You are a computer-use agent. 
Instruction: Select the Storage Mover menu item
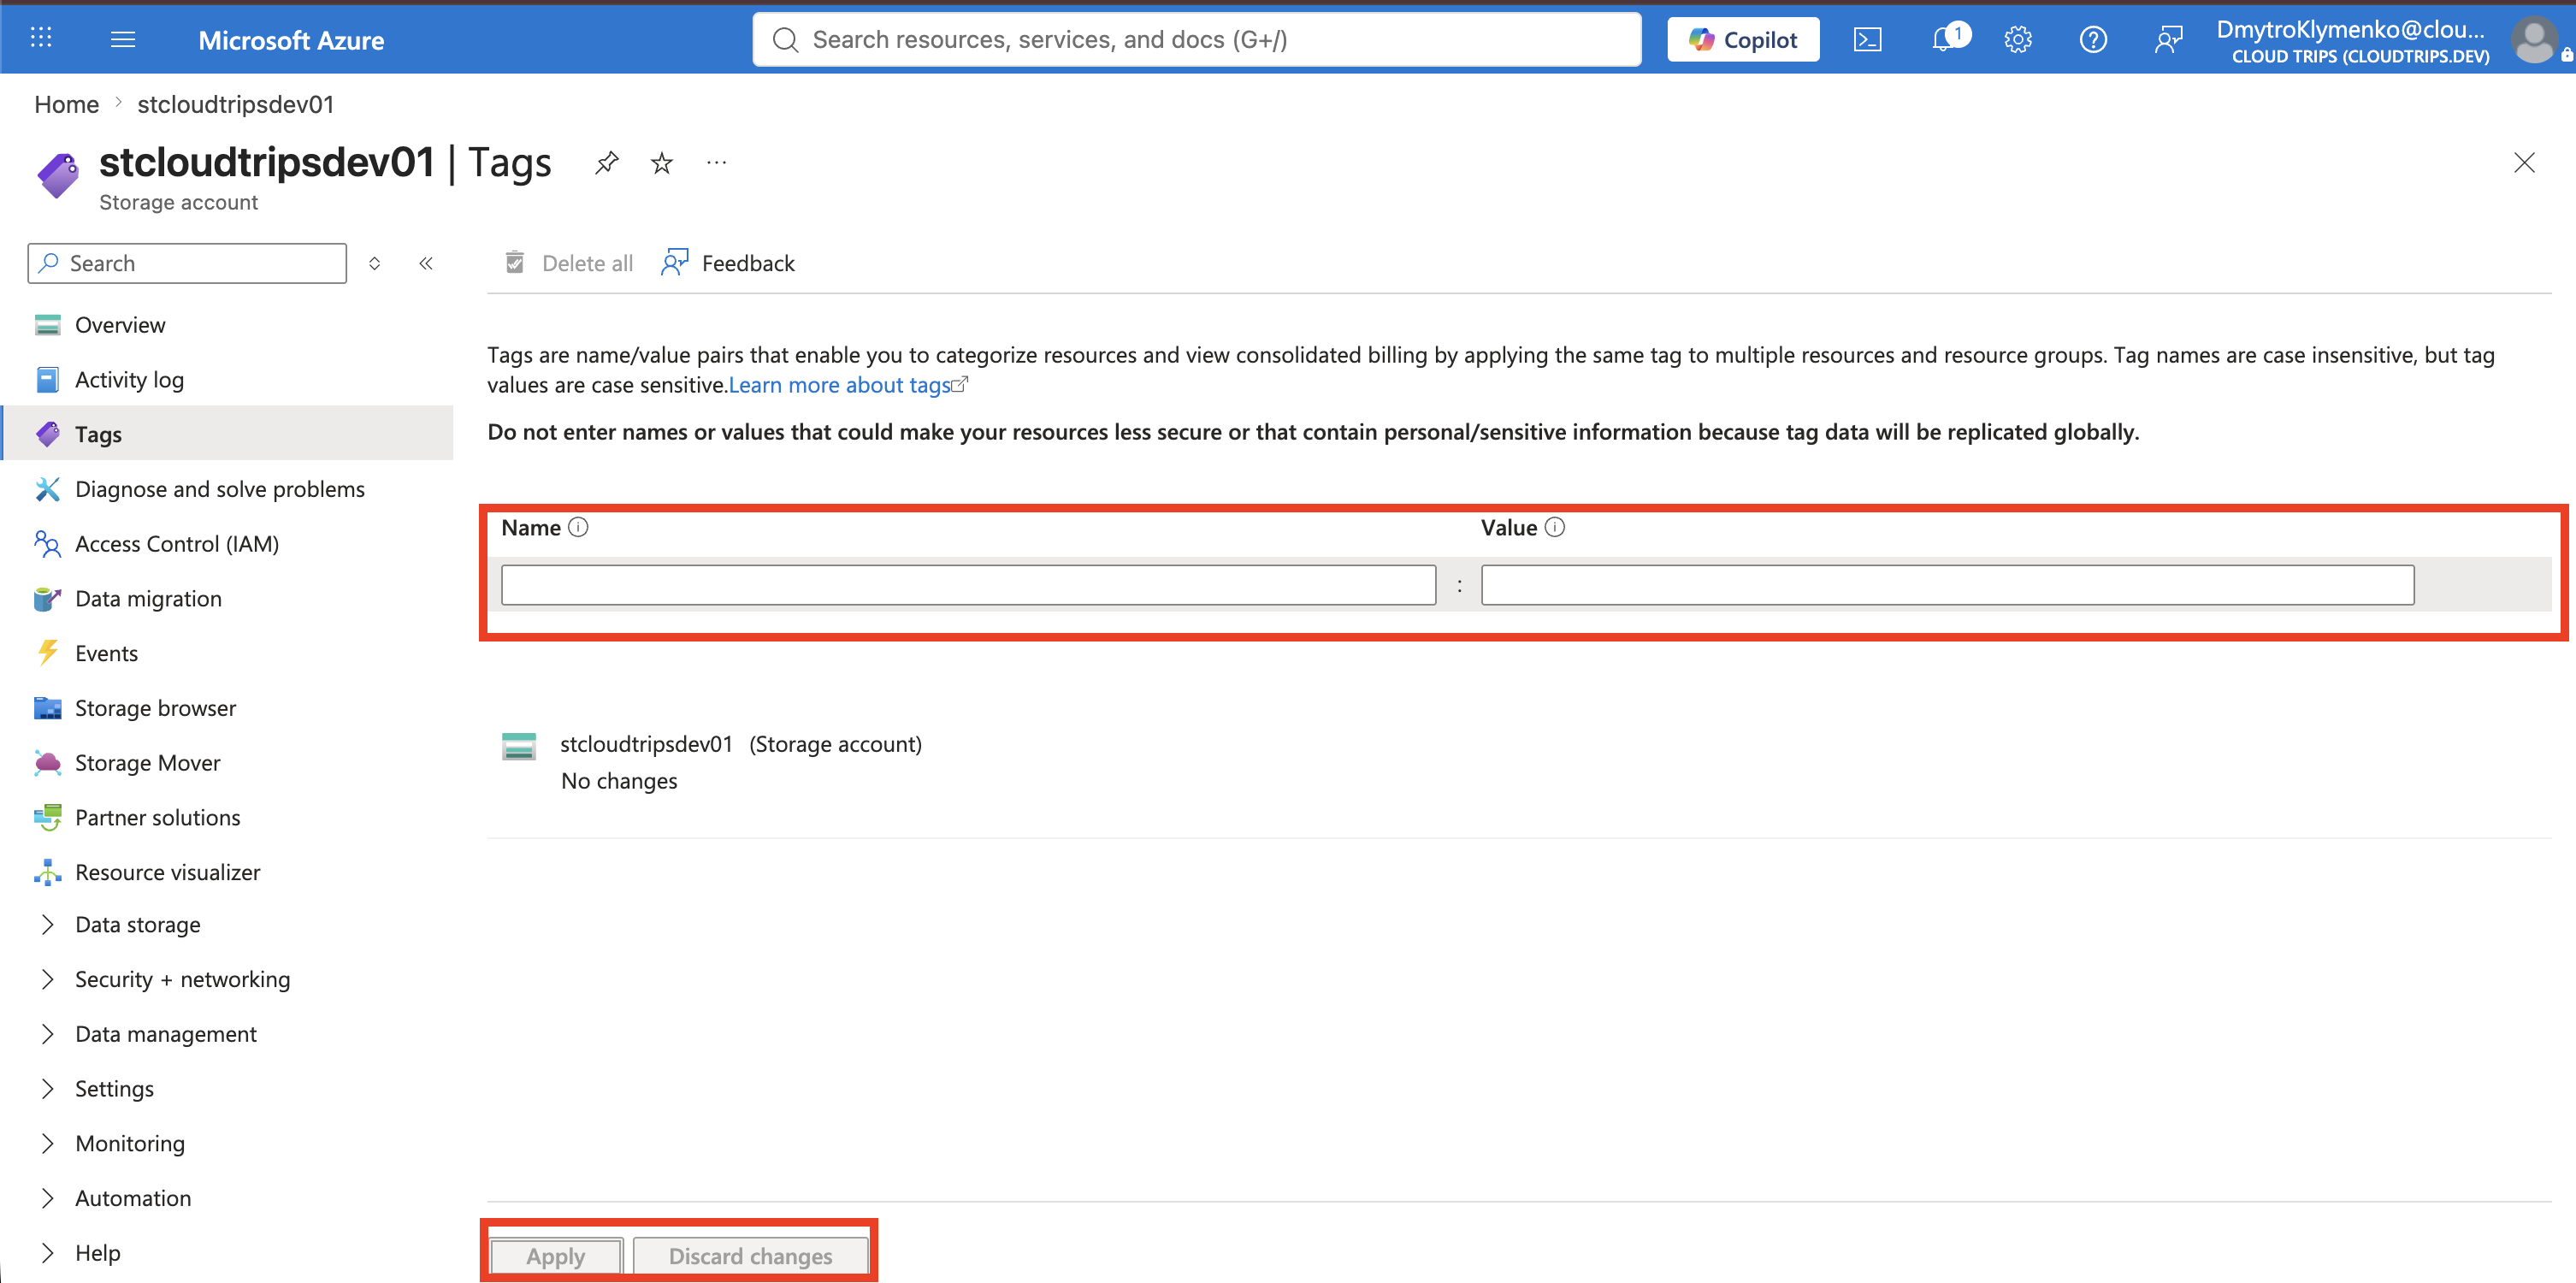coord(148,763)
